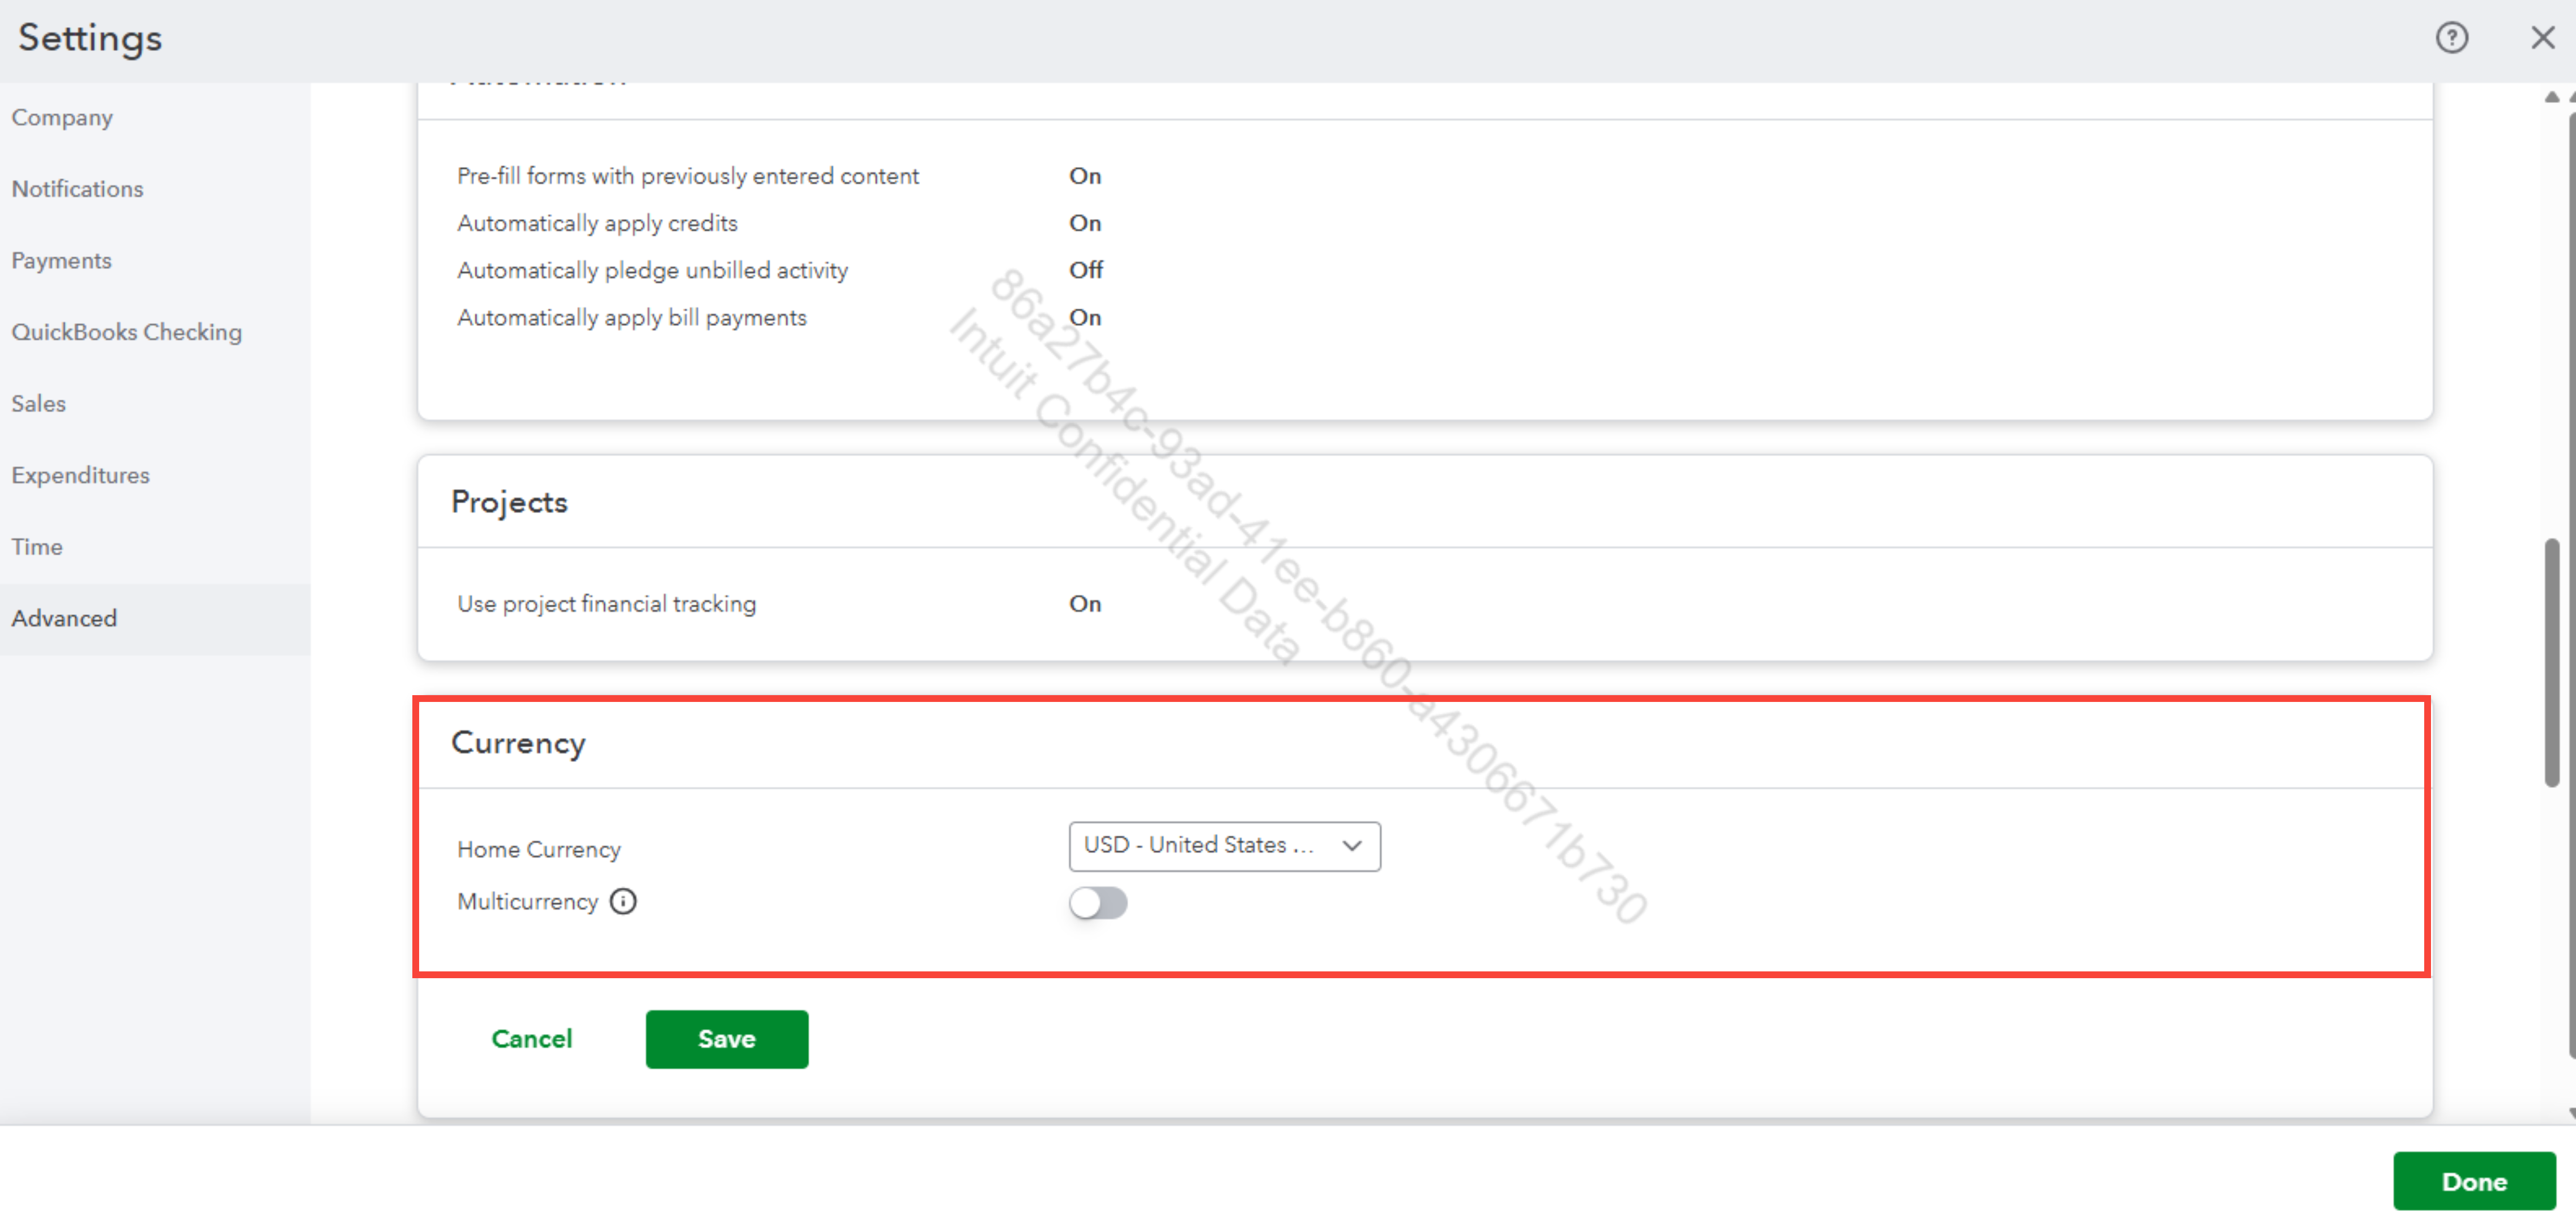Toggle the Multicurrency switch on
Viewport: 2576px width, 1225px height.
click(1097, 903)
